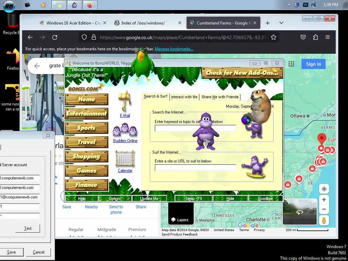Click the Street View thumbnail on map
Image resolution: width=348 pixels, height=261 pixels.
pyautogui.click(x=300, y=212)
